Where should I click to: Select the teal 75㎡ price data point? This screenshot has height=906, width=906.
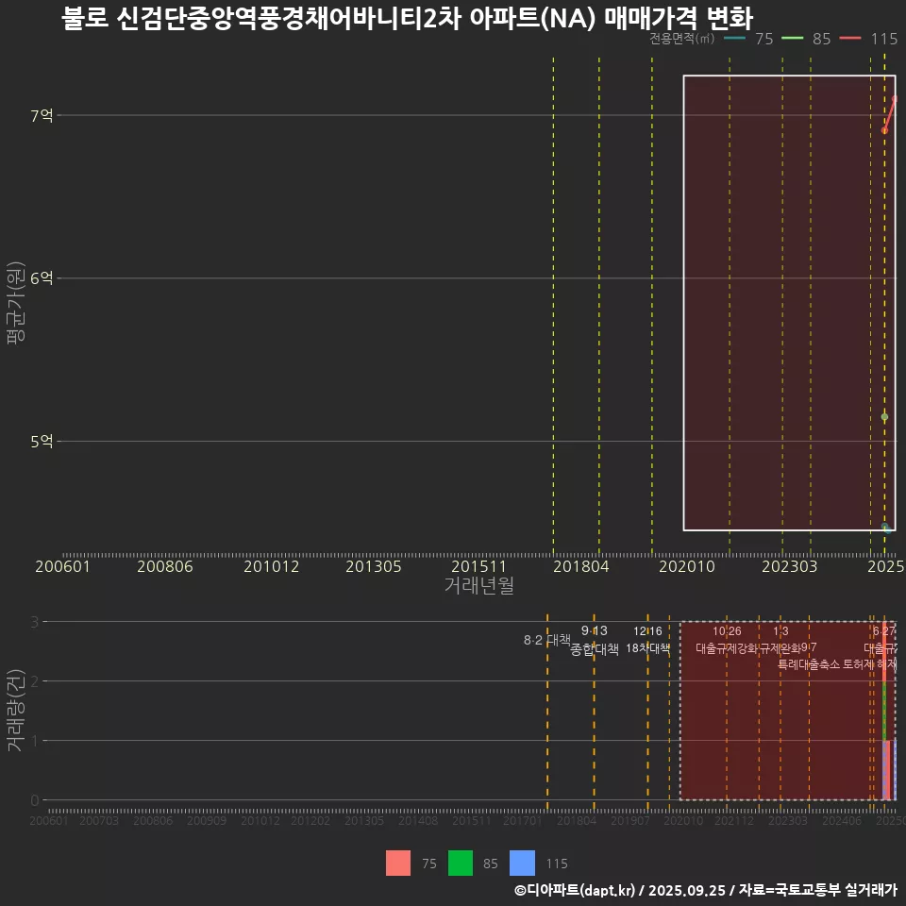[x=884, y=527]
